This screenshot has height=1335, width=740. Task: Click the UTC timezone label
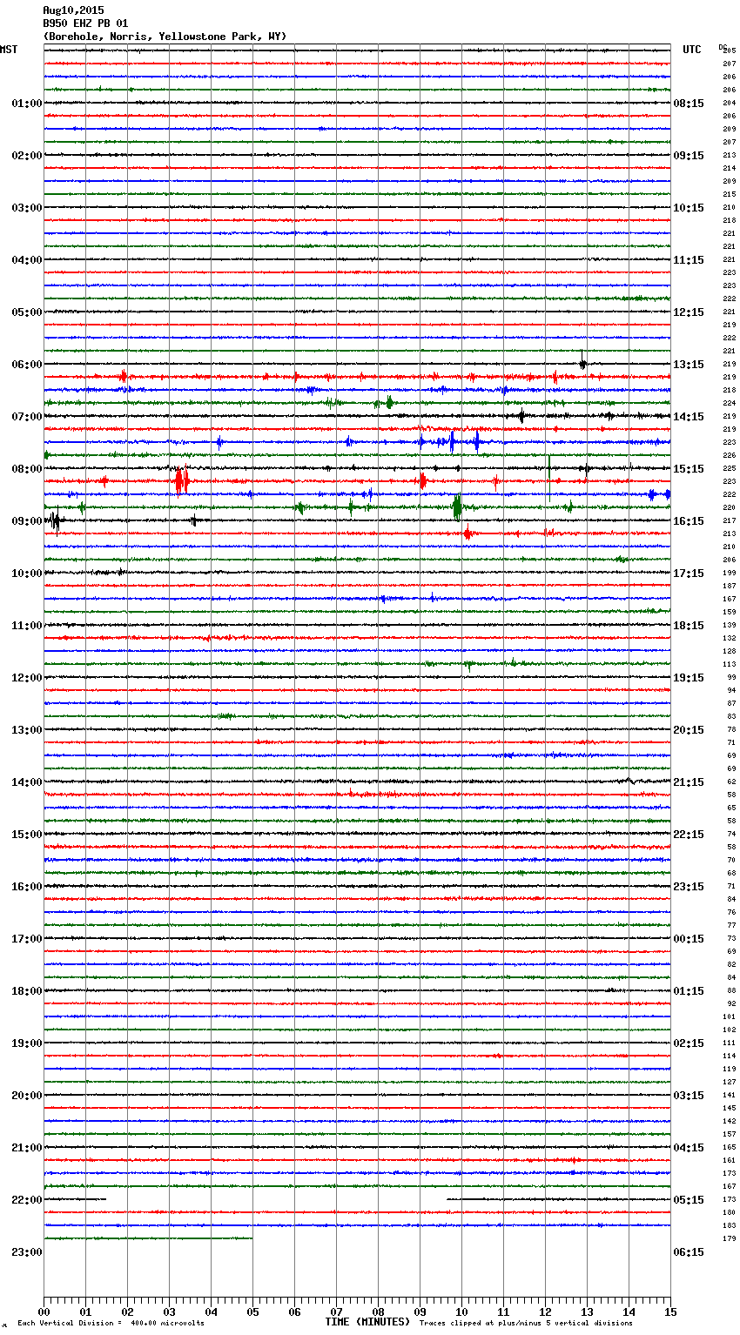click(691, 50)
